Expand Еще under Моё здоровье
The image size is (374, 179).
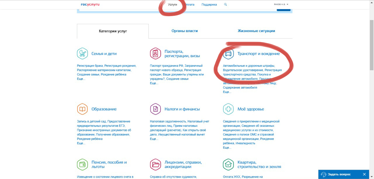tap(227, 148)
